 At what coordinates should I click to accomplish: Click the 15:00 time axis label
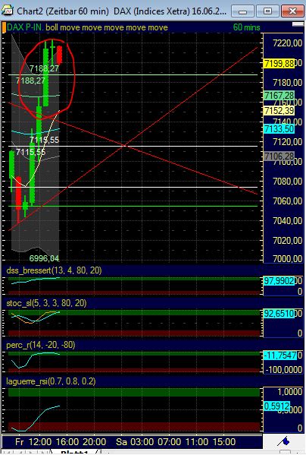(224, 442)
